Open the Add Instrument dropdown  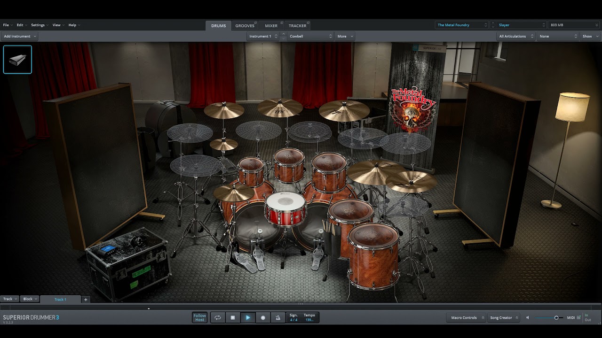pos(20,36)
